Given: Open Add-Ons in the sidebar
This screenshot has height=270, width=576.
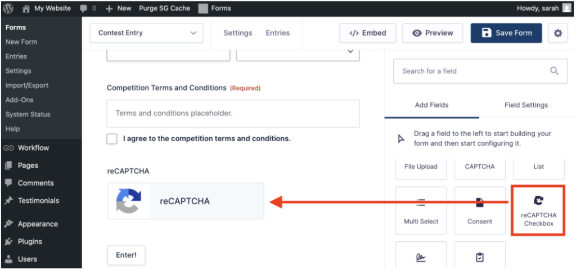Looking at the screenshot, I should pos(20,100).
